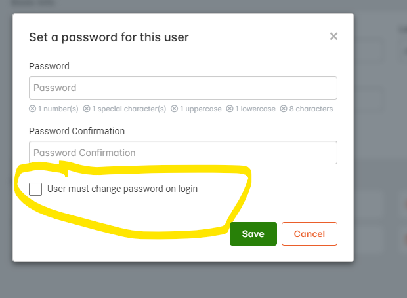Click the '1 lowercase' requirement text
Screen dimensions: 407x298
(255, 109)
